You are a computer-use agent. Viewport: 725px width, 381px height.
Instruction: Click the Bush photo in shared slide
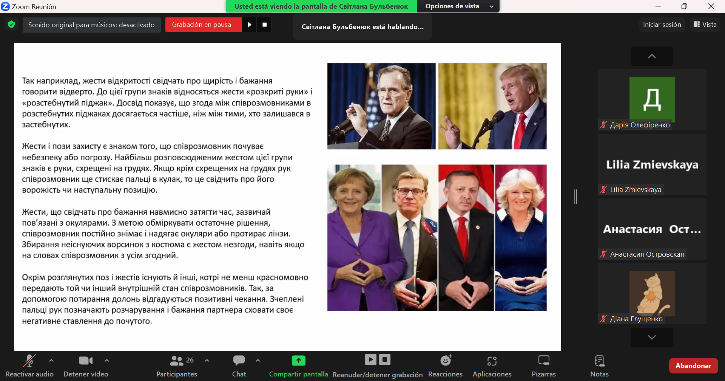pyautogui.click(x=381, y=106)
